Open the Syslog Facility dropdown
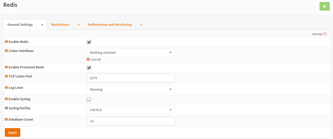This screenshot has height=139, width=333. (x=131, y=110)
